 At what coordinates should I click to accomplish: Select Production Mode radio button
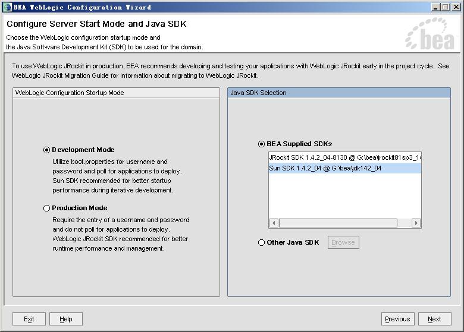coord(46,208)
